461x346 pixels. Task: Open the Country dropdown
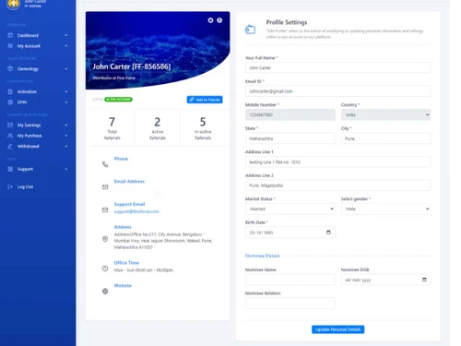point(386,114)
